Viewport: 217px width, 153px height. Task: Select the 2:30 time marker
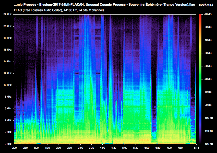[x=69, y=148]
